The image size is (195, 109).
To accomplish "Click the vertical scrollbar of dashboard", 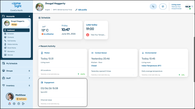I will click(x=194, y=59).
